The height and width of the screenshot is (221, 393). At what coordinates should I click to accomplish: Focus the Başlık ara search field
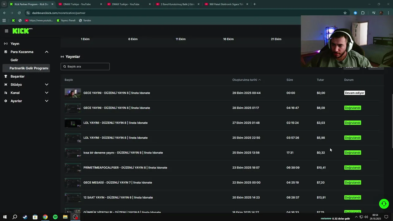(85, 67)
